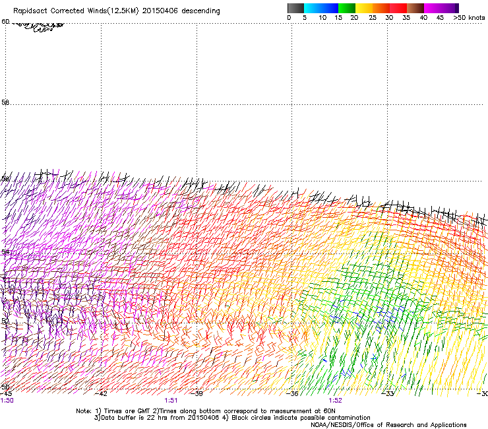Click the '25' knots legend label
Viewport: 488px width, 429px height.
tap(372, 18)
